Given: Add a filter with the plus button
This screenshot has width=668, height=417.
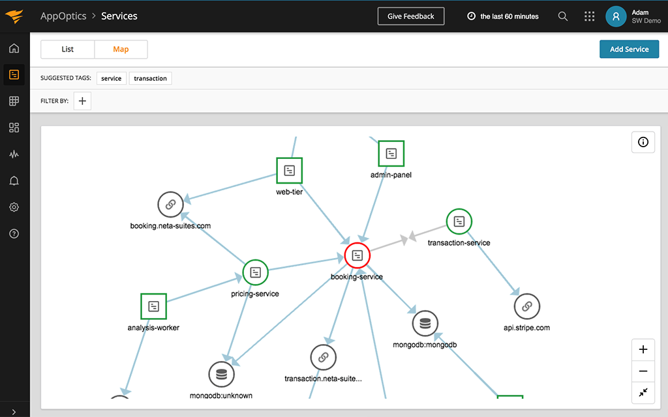Looking at the screenshot, I should (82, 101).
